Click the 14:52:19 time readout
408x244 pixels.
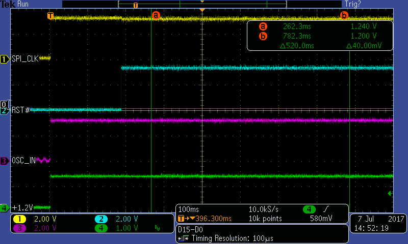pyautogui.click(x=371, y=228)
